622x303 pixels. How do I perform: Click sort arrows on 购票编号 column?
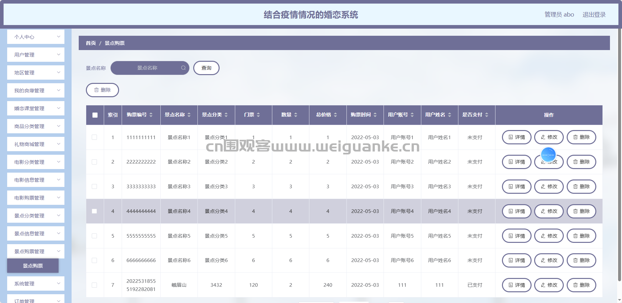pos(151,115)
